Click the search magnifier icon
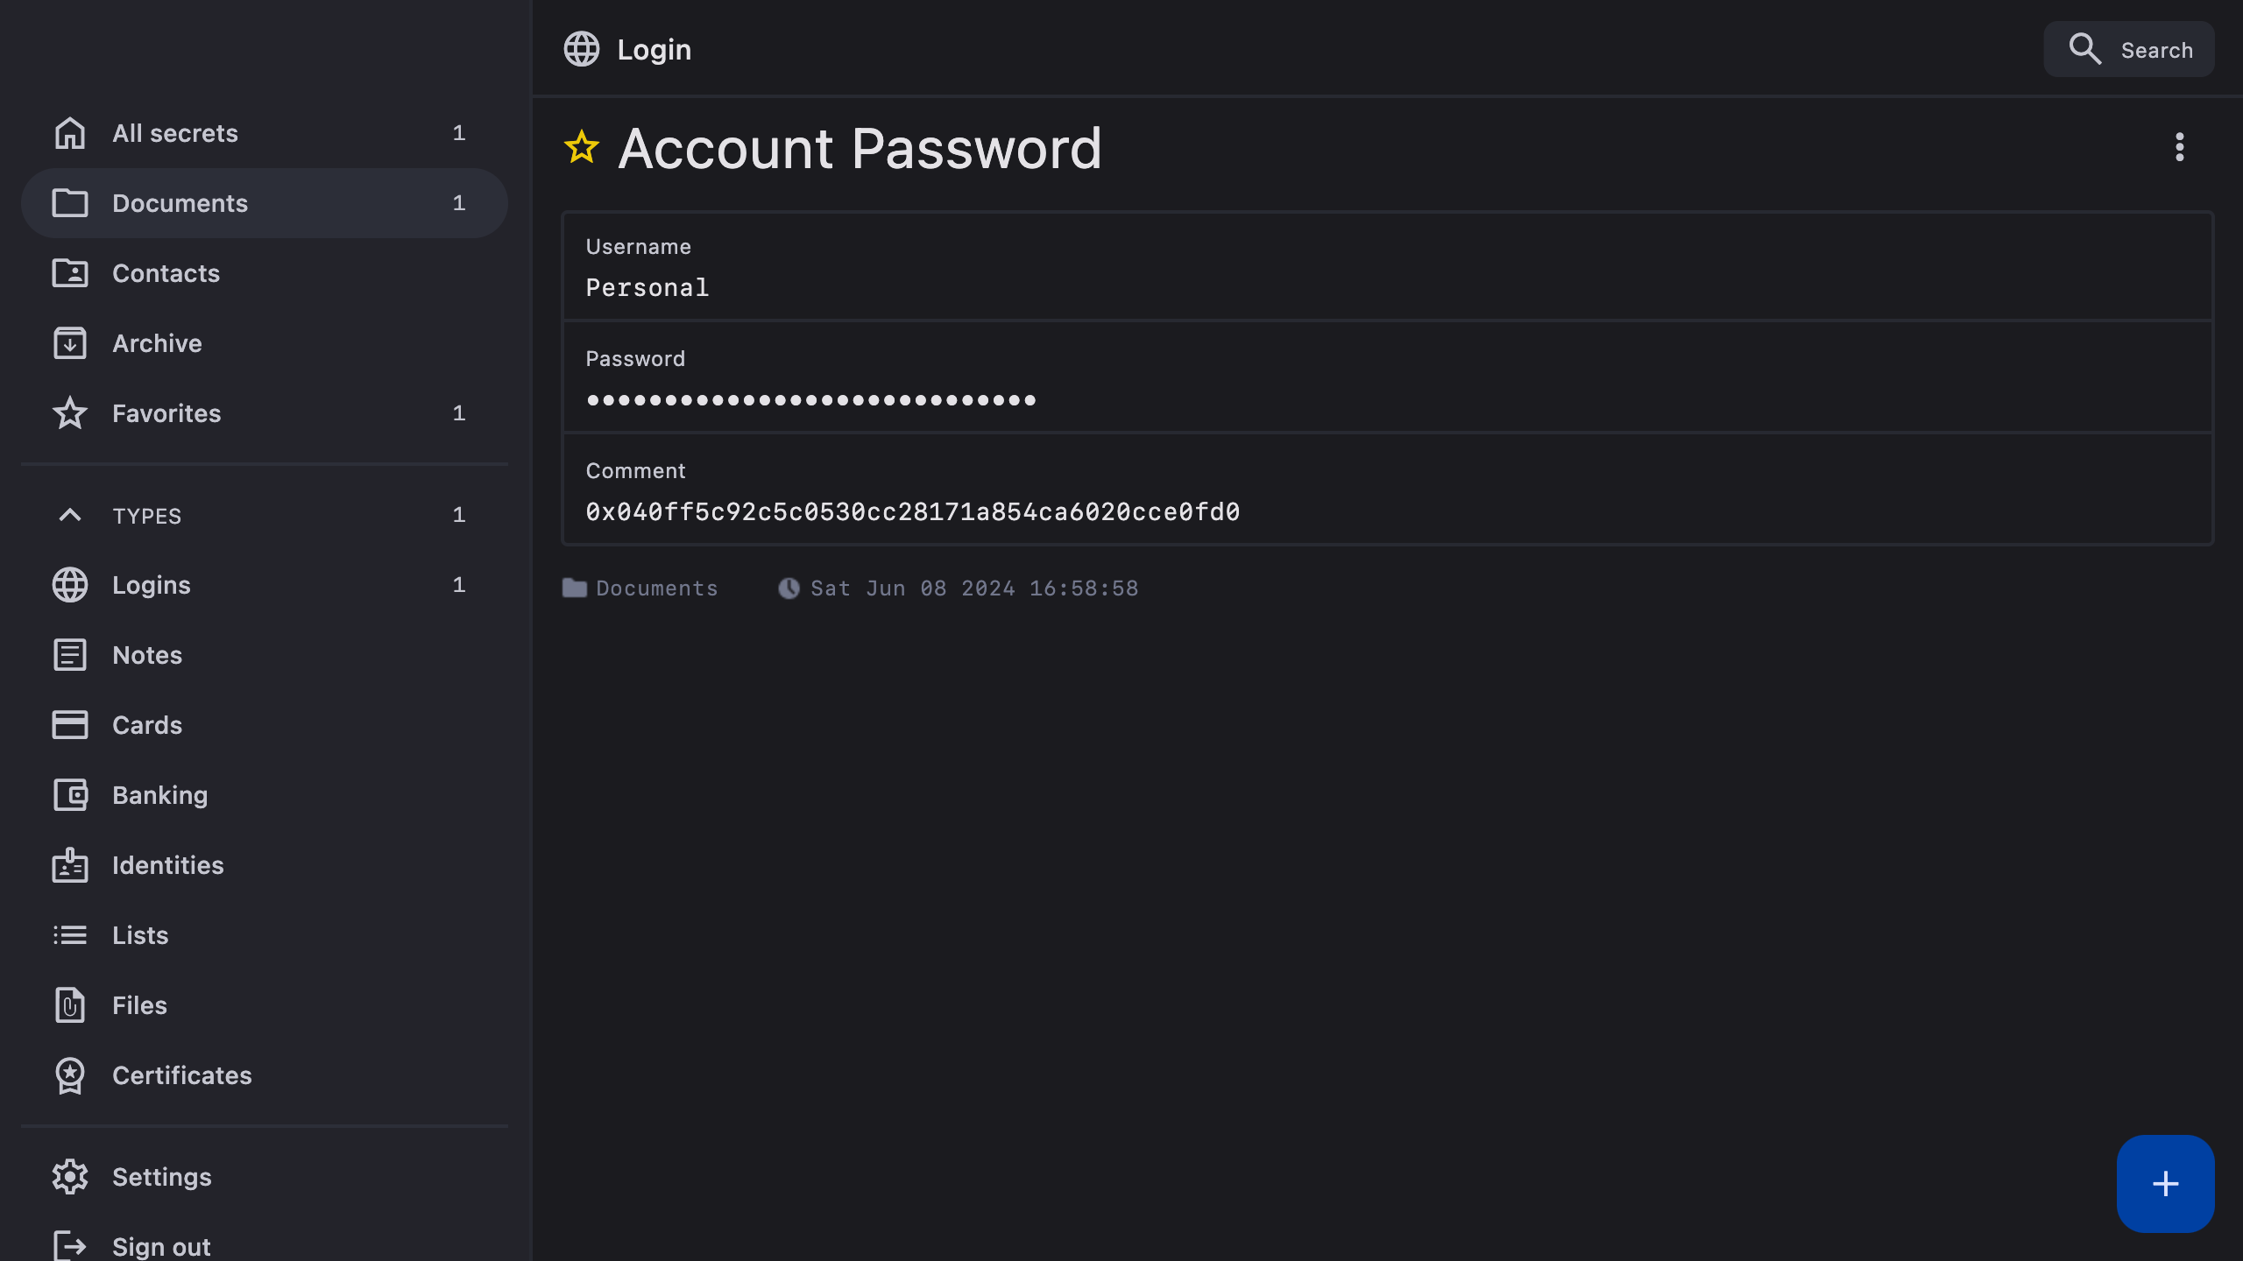The height and width of the screenshot is (1261, 2243). (2084, 49)
